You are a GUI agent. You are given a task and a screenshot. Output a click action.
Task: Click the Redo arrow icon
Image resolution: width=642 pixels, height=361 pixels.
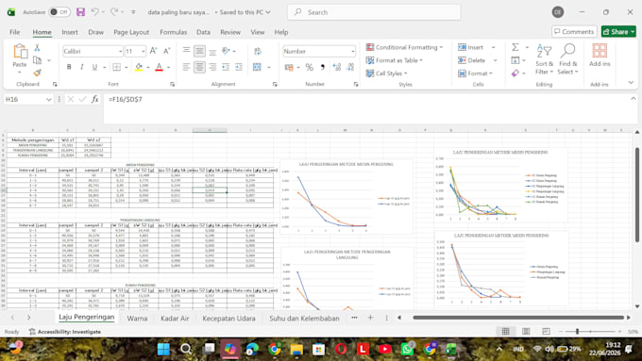[114, 12]
